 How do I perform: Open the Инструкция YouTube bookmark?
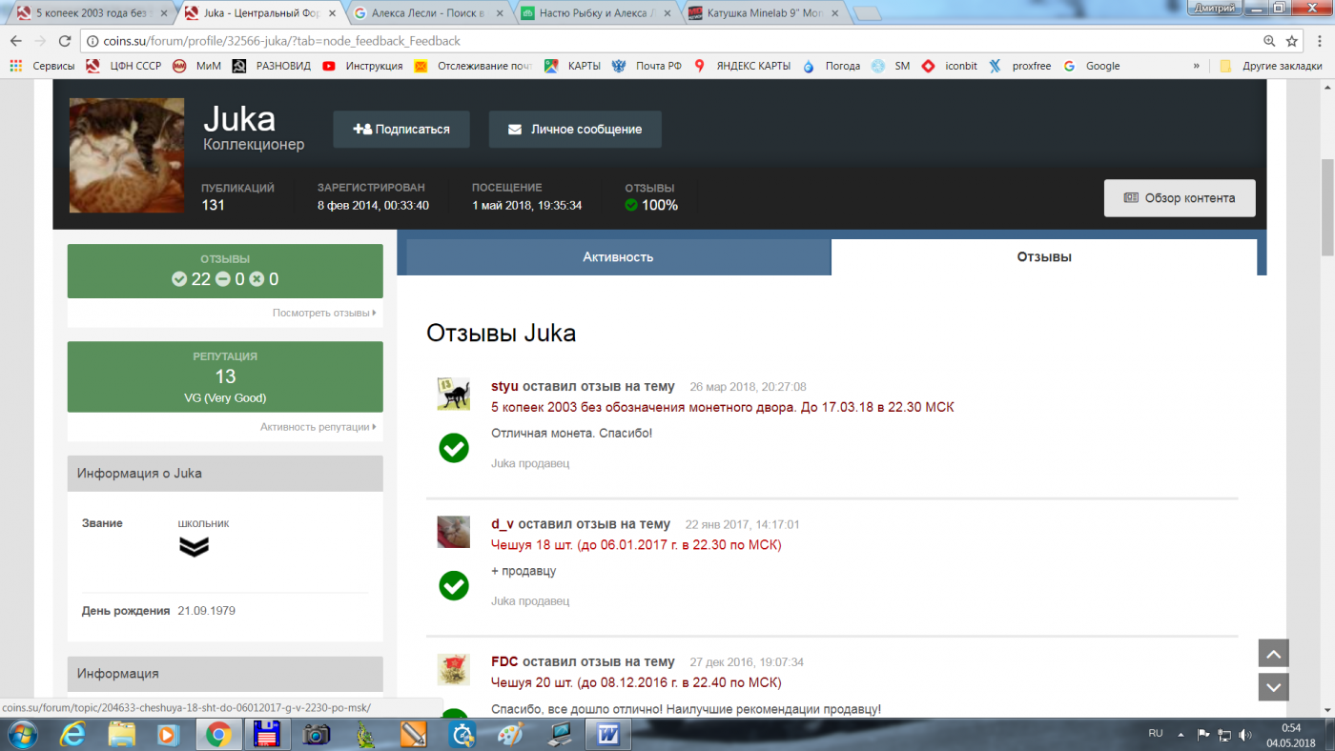pos(362,66)
